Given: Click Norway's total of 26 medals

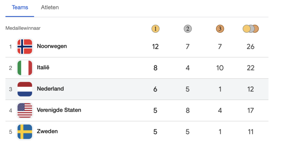Looking at the screenshot, I should tap(250, 47).
